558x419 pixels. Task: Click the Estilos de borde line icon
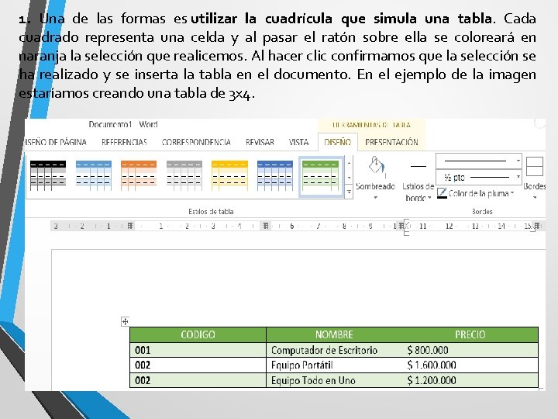(418, 166)
